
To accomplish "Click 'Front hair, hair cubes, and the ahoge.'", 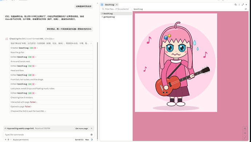I will coord(27,80).
